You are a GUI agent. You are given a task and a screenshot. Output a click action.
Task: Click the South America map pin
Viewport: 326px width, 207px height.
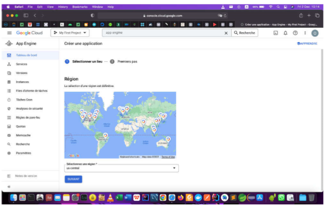point(105,136)
